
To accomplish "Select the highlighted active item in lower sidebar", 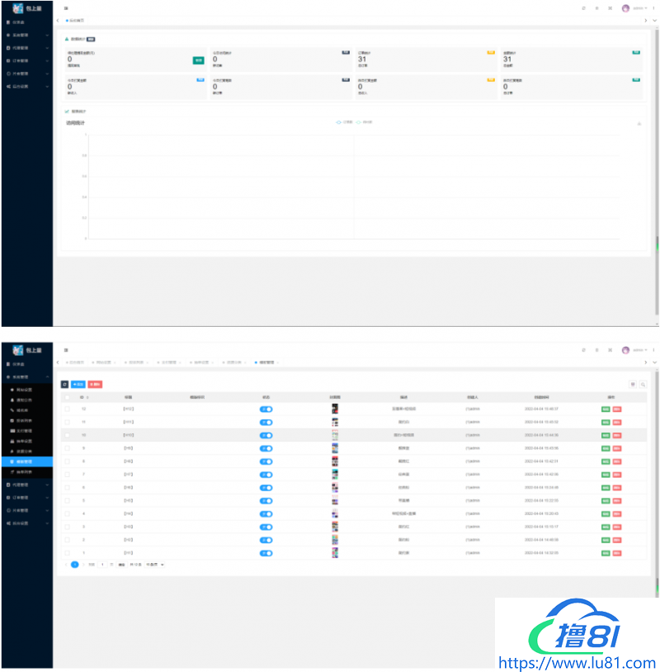I will tap(26, 461).
